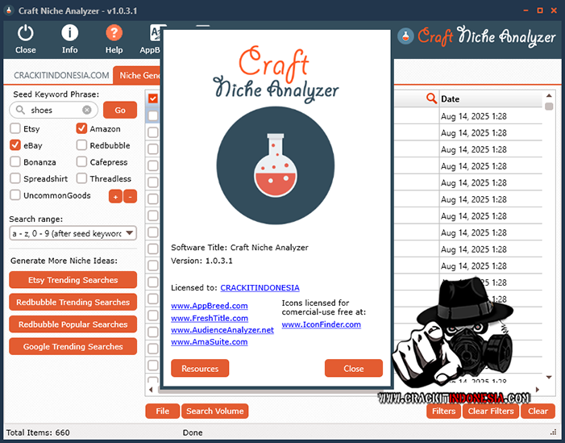Toggle the Redbubble checkbox

point(82,145)
